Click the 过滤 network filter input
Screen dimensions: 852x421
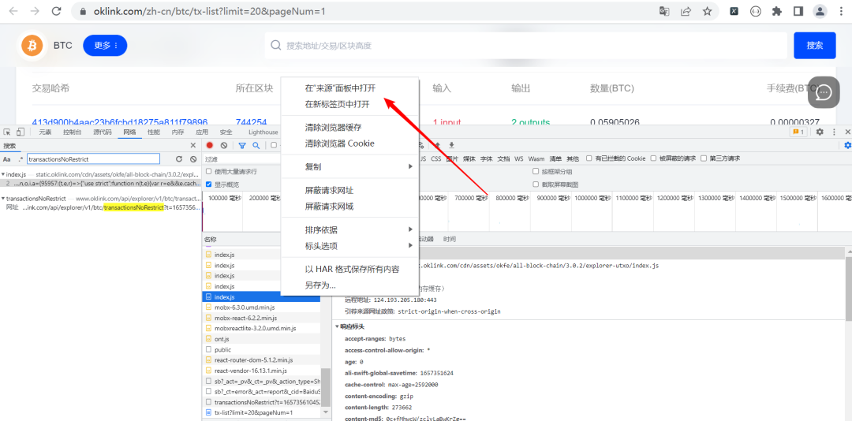pos(242,159)
